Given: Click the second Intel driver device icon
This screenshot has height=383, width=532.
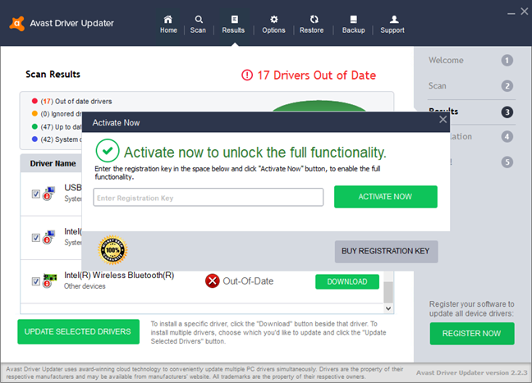Looking at the screenshot, I should pos(49,237).
